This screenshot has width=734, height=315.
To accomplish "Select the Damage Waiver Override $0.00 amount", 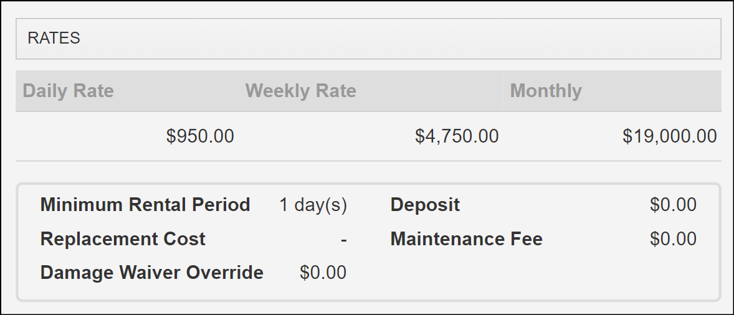I will pyautogui.click(x=323, y=273).
